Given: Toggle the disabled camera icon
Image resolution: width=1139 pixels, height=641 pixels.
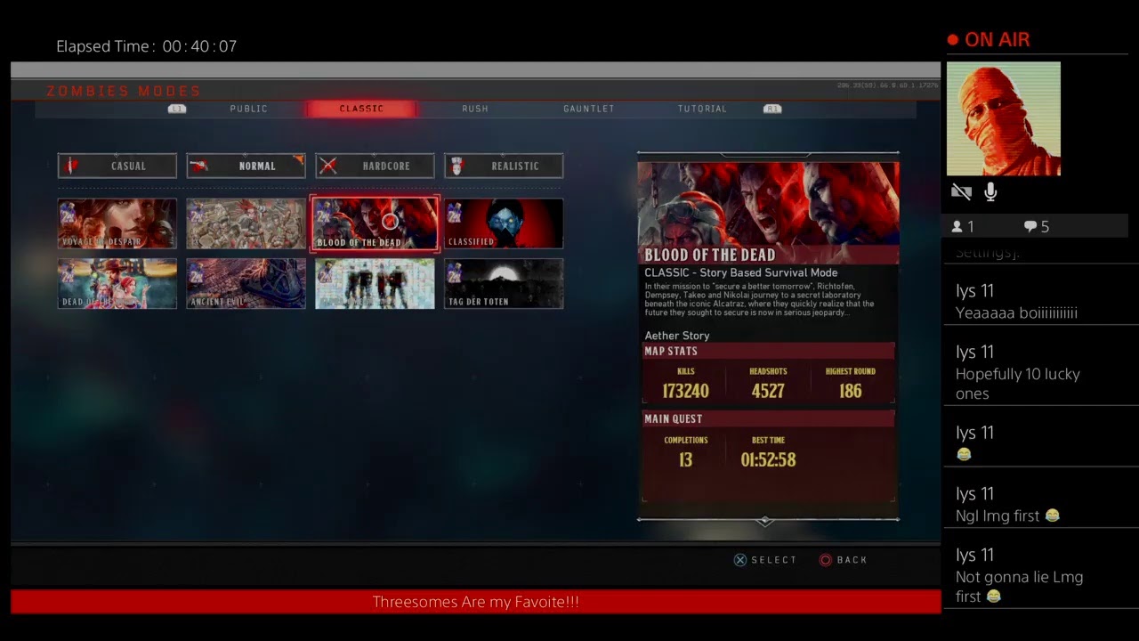Looking at the screenshot, I should point(961,191).
